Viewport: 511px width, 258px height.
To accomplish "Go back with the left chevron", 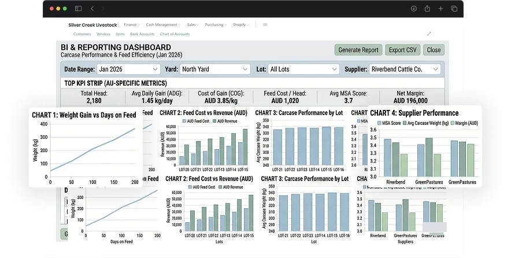I will click(92, 9).
